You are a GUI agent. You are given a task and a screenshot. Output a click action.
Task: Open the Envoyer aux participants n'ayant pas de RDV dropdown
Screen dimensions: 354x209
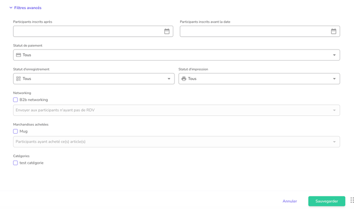point(176,110)
